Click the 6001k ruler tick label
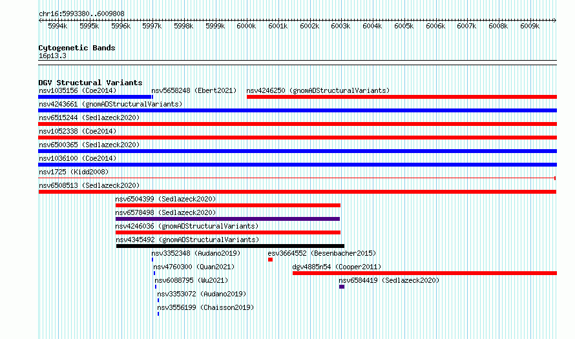 [x=278, y=26]
